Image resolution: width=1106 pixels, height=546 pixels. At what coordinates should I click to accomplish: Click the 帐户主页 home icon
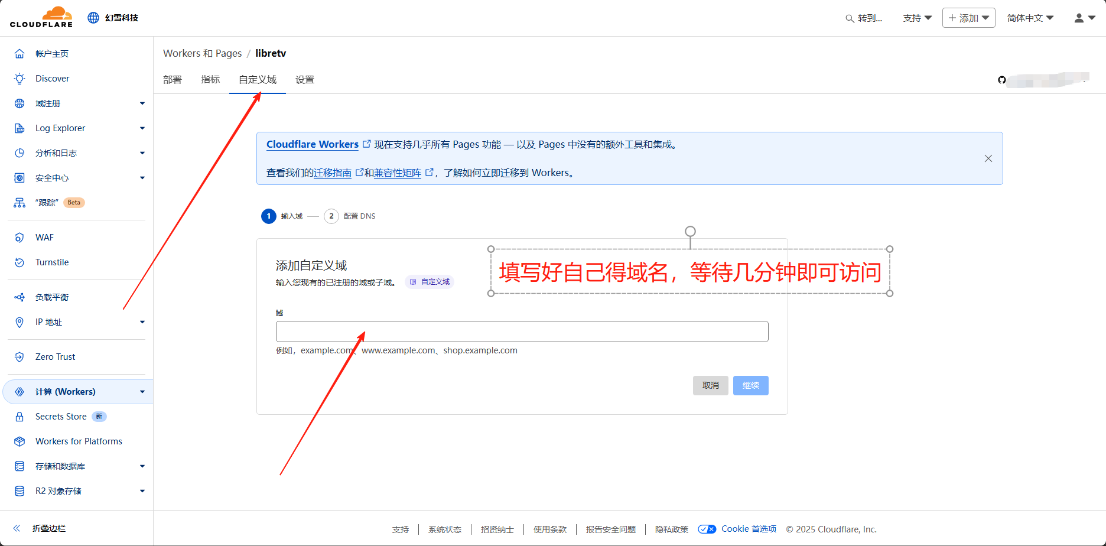19,54
